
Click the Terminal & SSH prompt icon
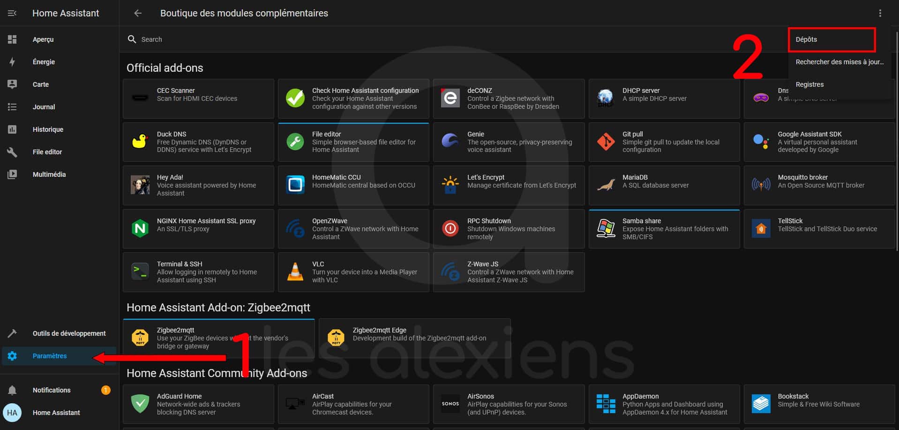coord(140,272)
